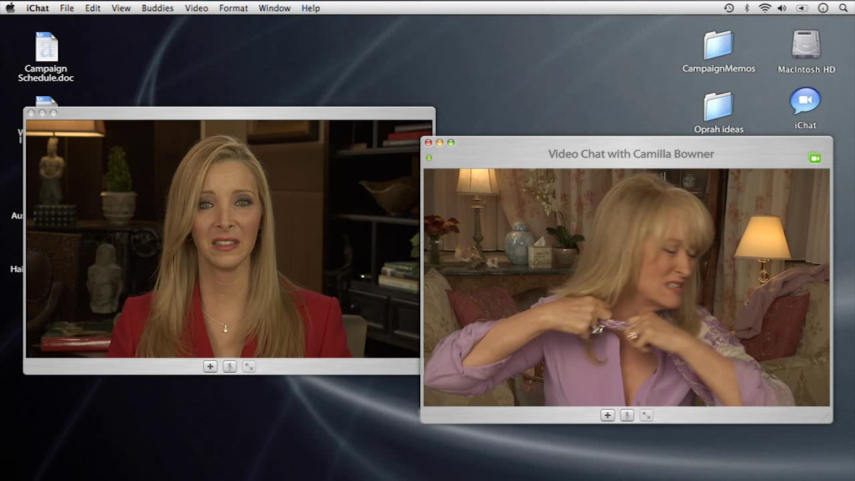Screen dimensions: 855x481
Task: Open the Video menu
Action: click(196, 8)
